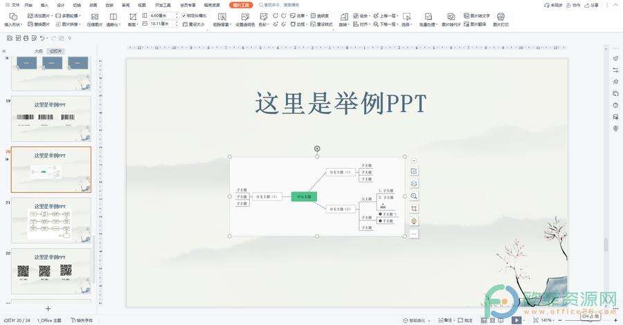Switch to slide sorter view icon in status bar
623x325 pixels.
[x=492, y=320]
